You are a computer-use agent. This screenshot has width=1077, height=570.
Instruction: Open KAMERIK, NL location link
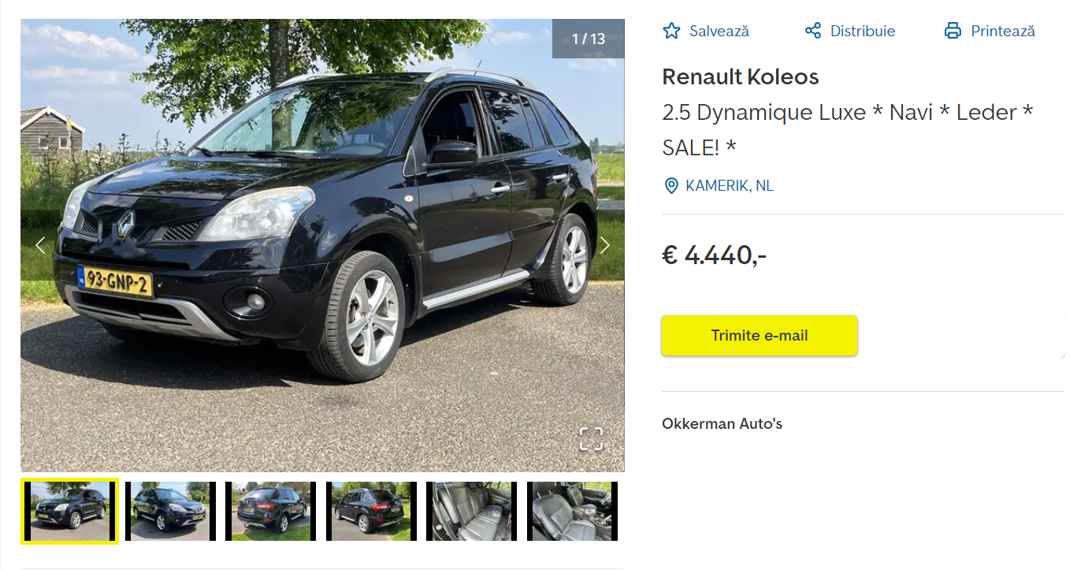[730, 186]
